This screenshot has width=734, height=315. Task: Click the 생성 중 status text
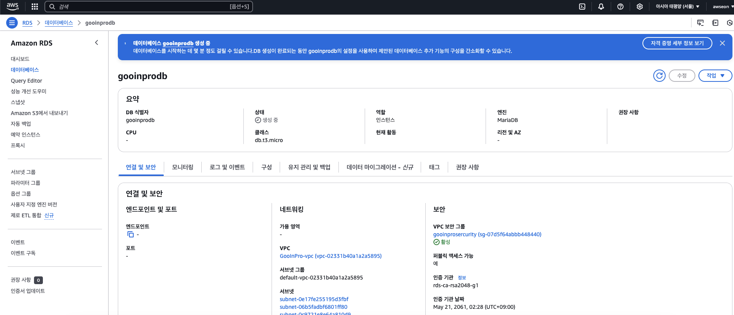point(270,120)
